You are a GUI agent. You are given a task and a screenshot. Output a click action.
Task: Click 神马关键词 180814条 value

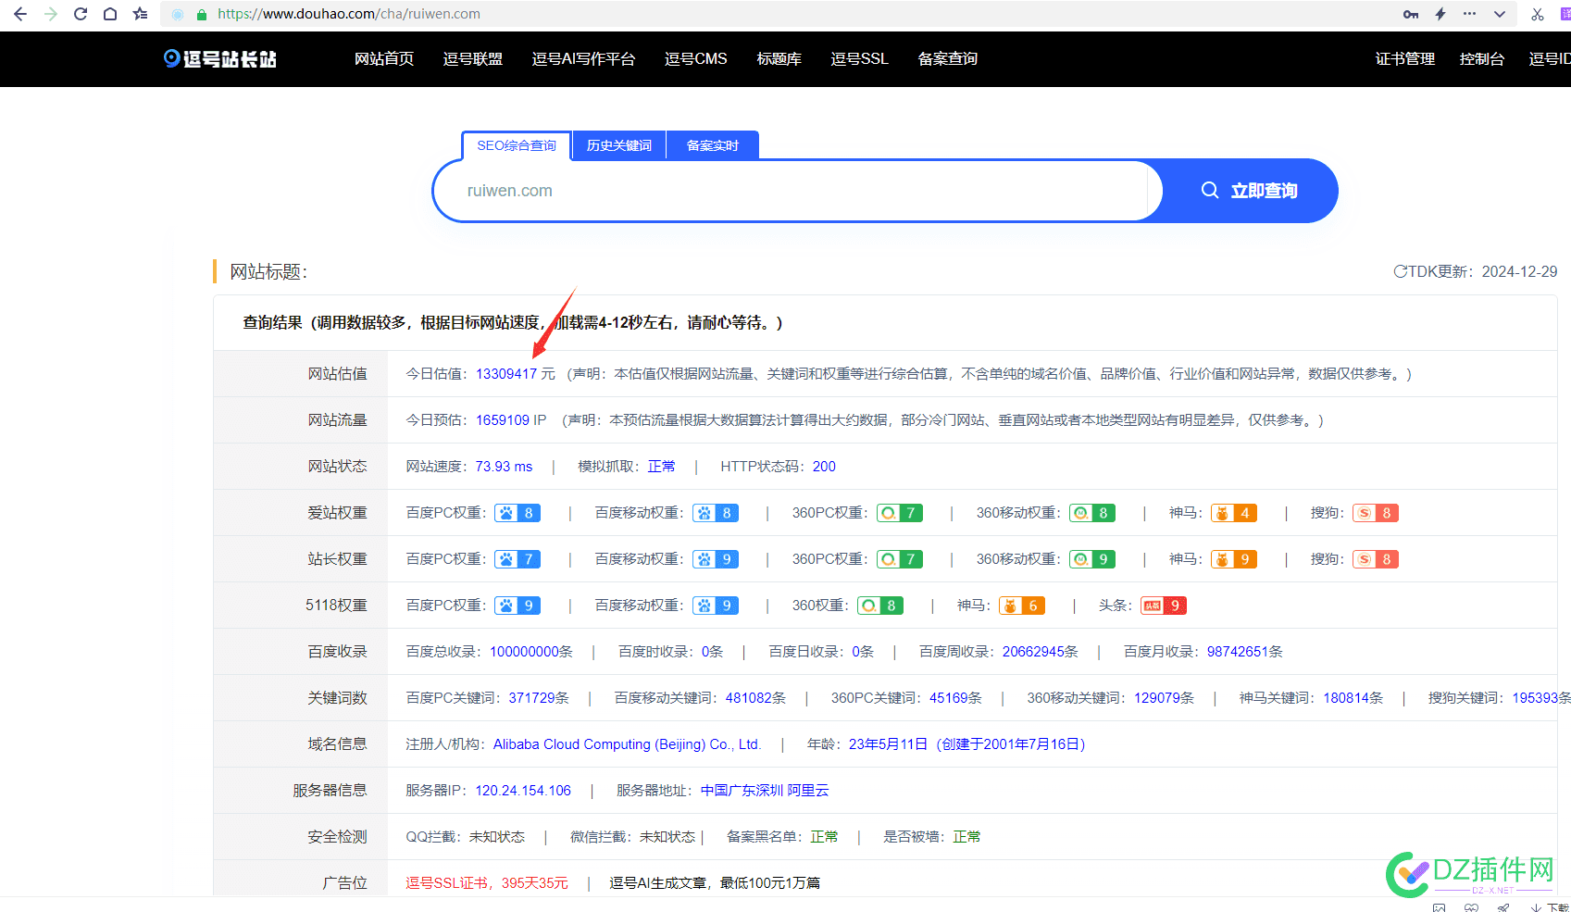pos(1353,698)
